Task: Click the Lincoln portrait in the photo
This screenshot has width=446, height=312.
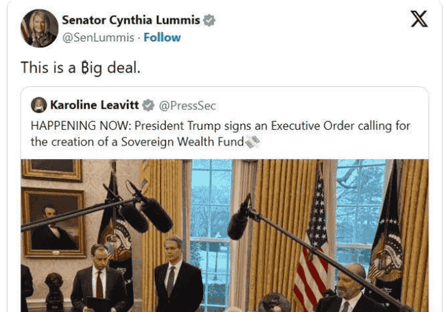Action: (54, 222)
